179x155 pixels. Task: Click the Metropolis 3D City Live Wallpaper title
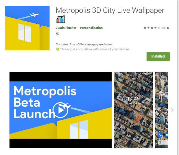click(x=110, y=11)
